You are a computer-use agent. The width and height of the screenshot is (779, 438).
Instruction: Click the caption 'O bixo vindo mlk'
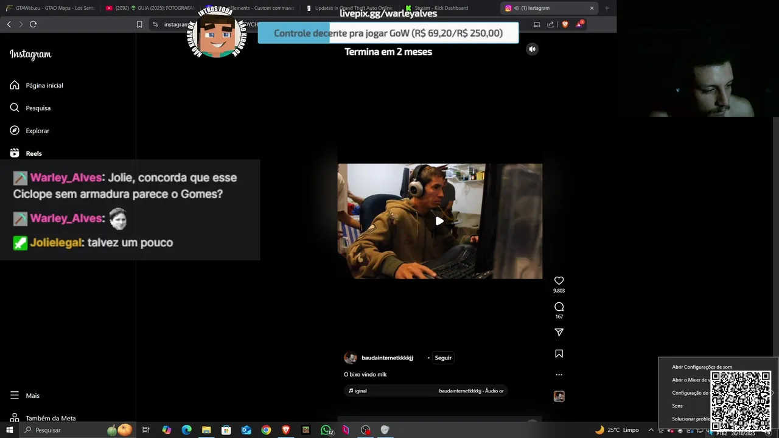pos(365,375)
